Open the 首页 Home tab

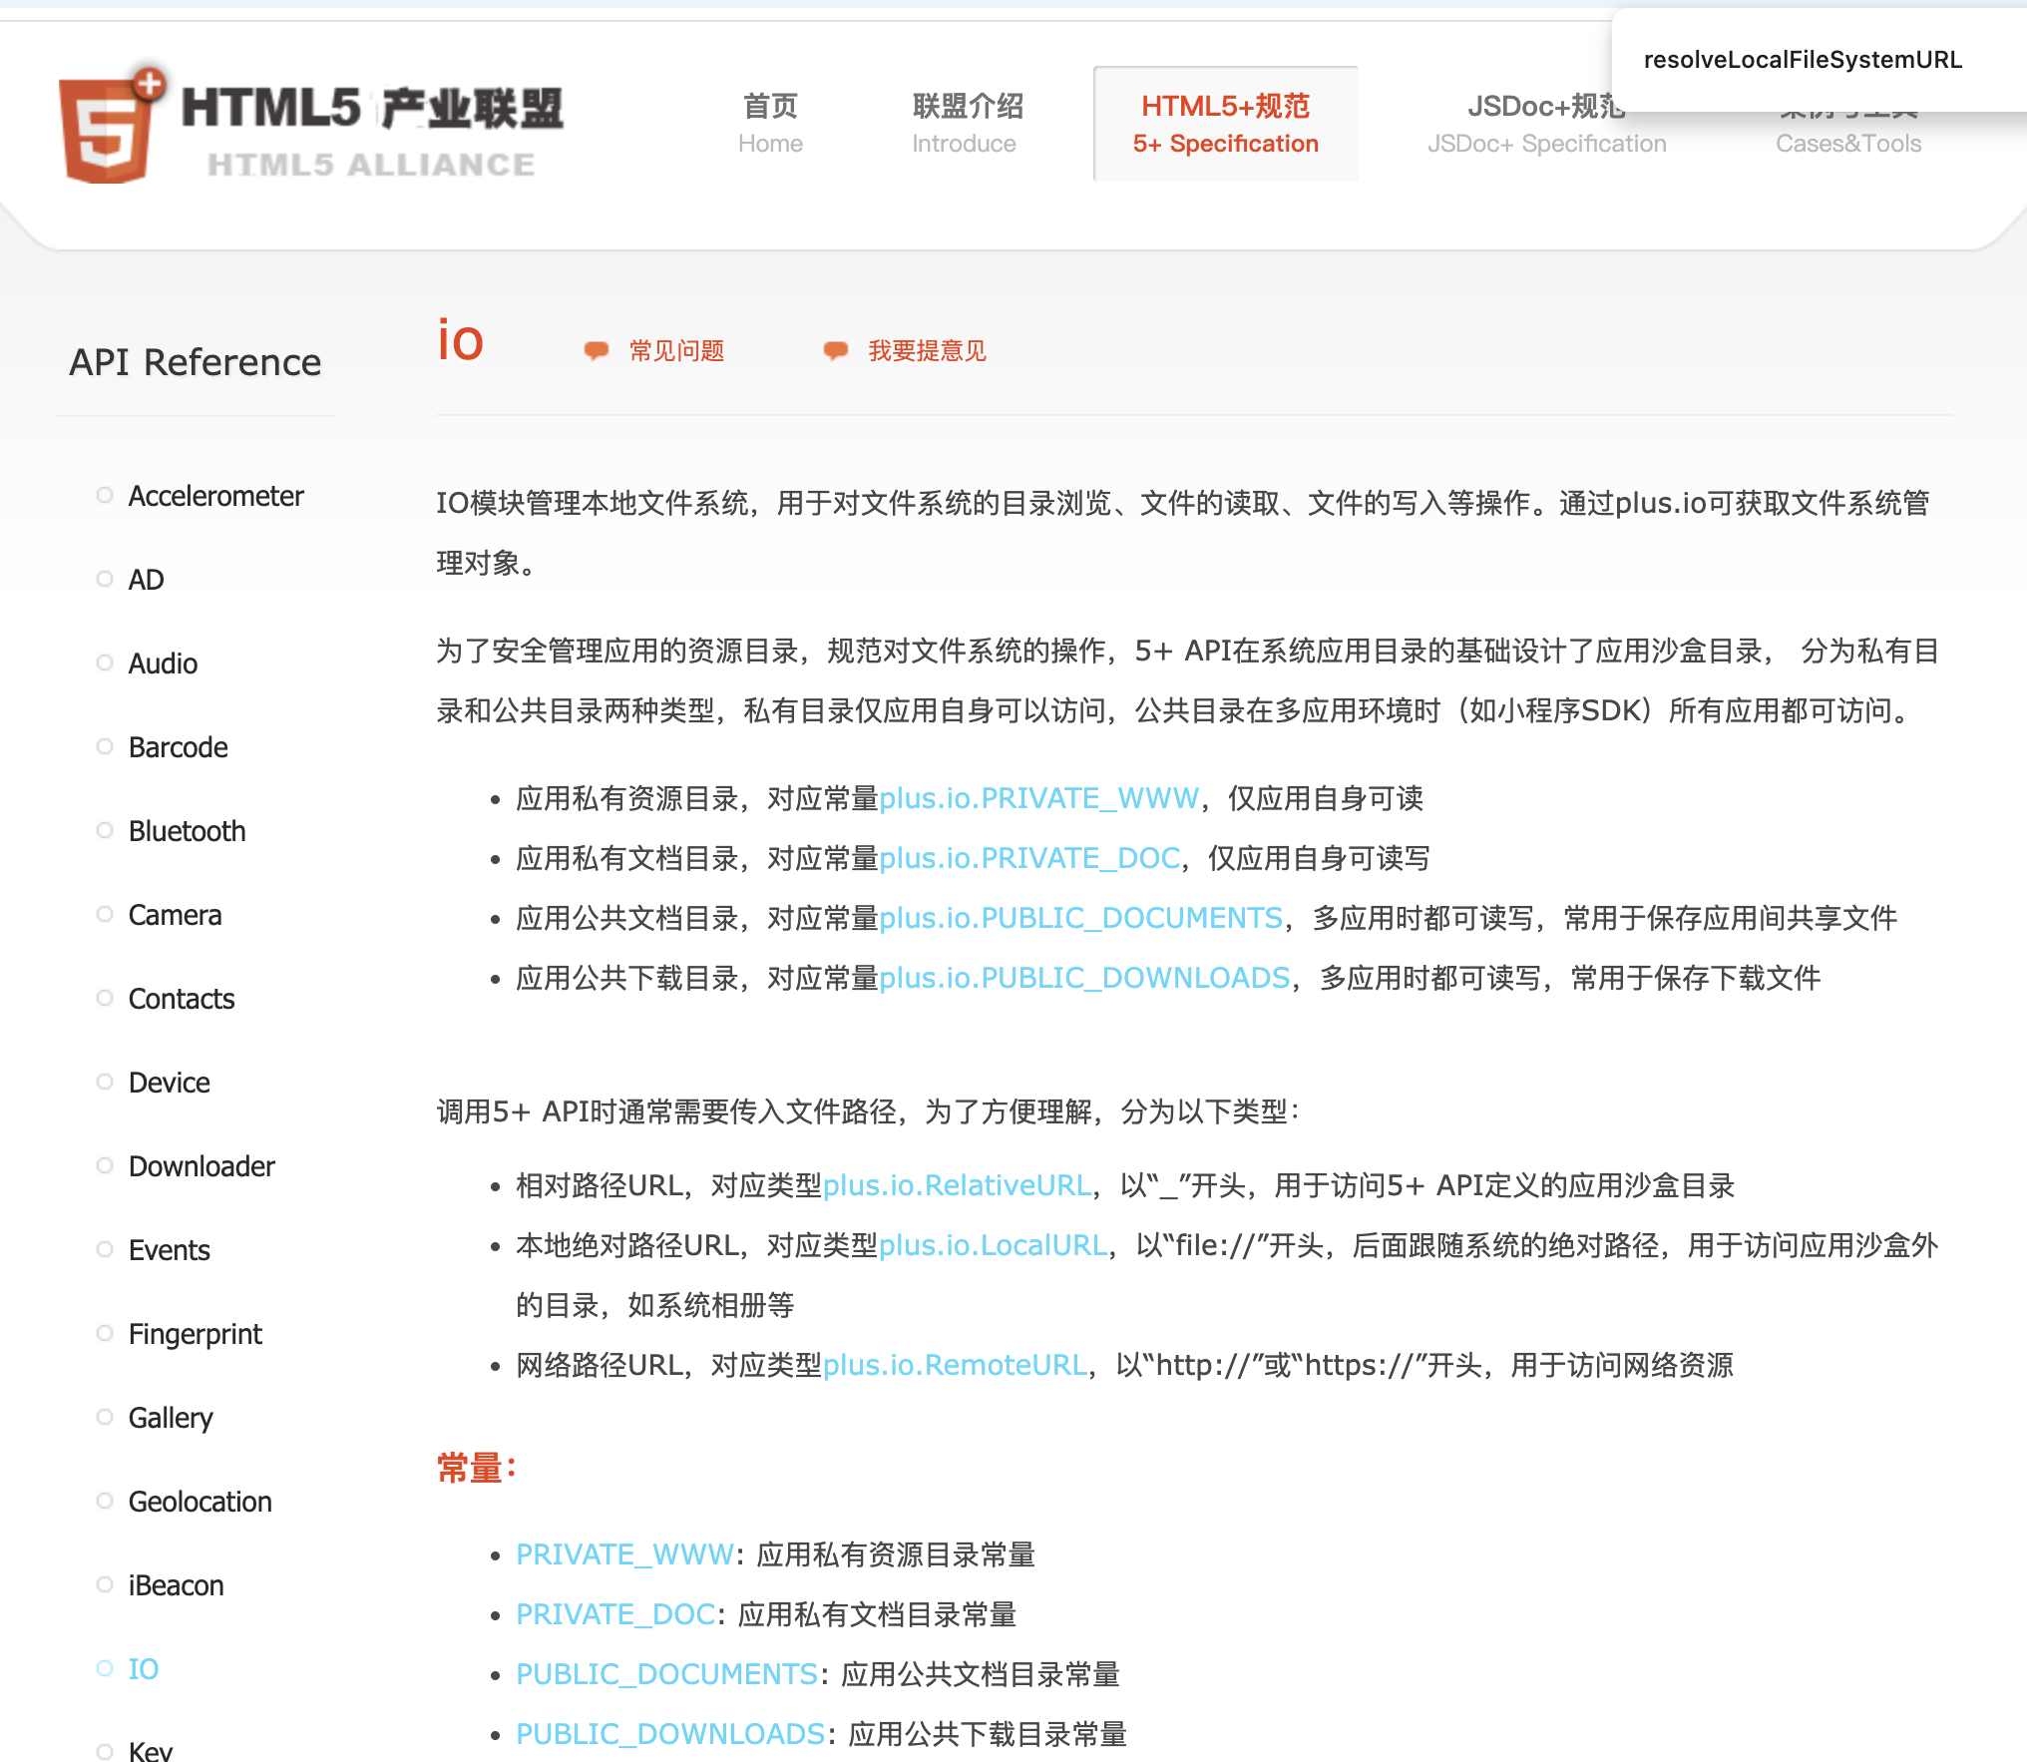tap(770, 124)
